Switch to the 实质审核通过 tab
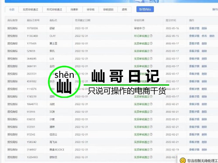The height and width of the screenshot is (163, 218). coord(31,10)
